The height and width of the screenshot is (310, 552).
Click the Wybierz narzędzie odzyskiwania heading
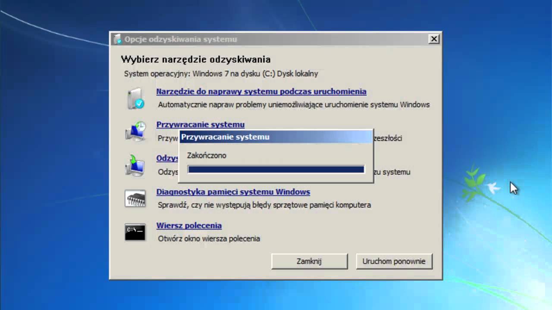(x=196, y=59)
